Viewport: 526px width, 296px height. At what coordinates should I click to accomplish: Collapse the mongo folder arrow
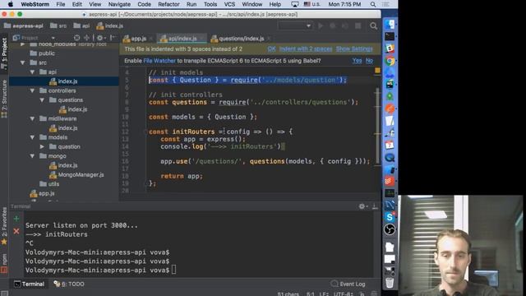32,156
